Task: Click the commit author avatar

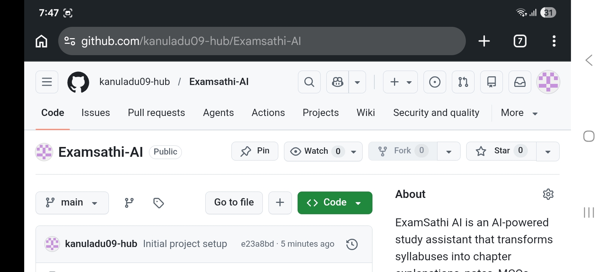Action: 52,244
